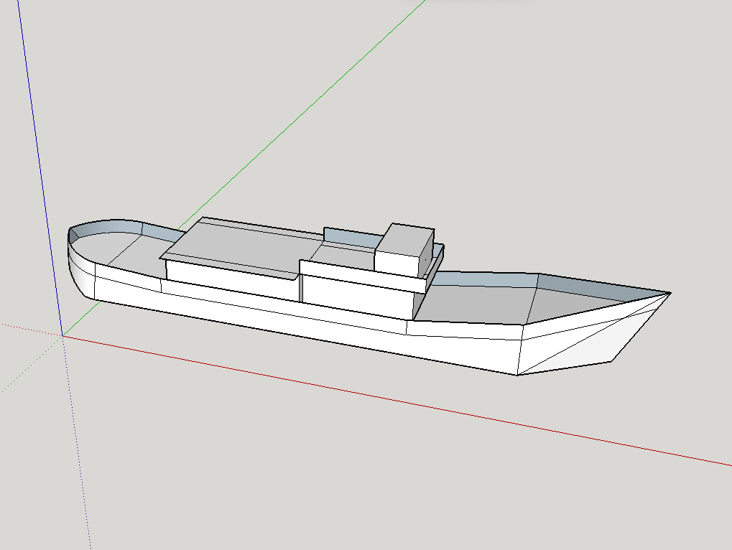This screenshot has height=550, width=732.
Task: Click the axes origin point
Action: click(x=62, y=335)
